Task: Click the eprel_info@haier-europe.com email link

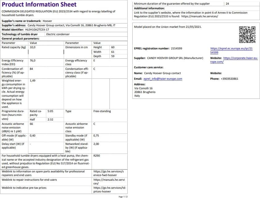Action: click(163, 79)
